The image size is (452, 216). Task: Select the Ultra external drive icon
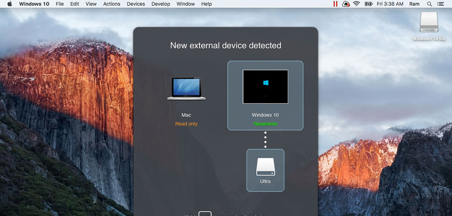pyautogui.click(x=265, y=167)
